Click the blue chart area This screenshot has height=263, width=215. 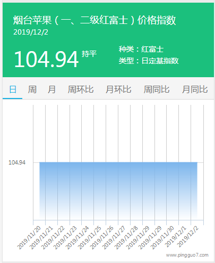point(118,191)
